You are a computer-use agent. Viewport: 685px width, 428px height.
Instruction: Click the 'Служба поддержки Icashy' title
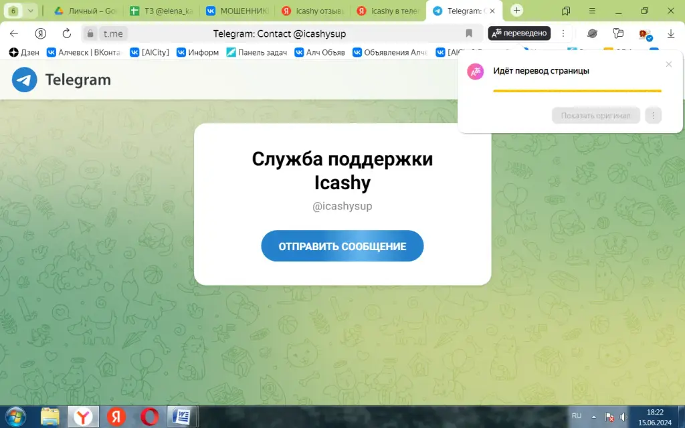coord(342,171)
